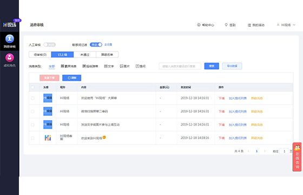Switch to 未通过 tab
The image size is (303, 195).
coord(85,55)
